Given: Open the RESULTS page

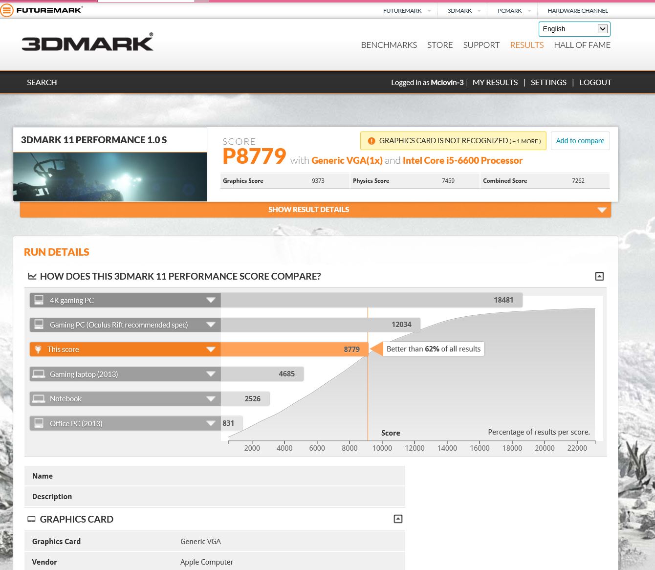Looking at the screenshot, I should [526, 45].
